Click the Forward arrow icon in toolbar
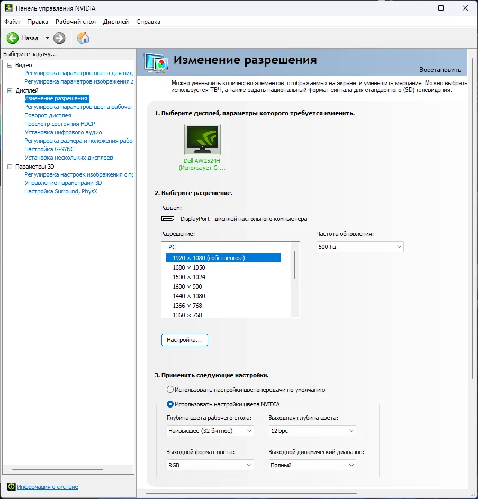Screen dimensions: 478x499 pyautogui.click(x=59, y=38)
